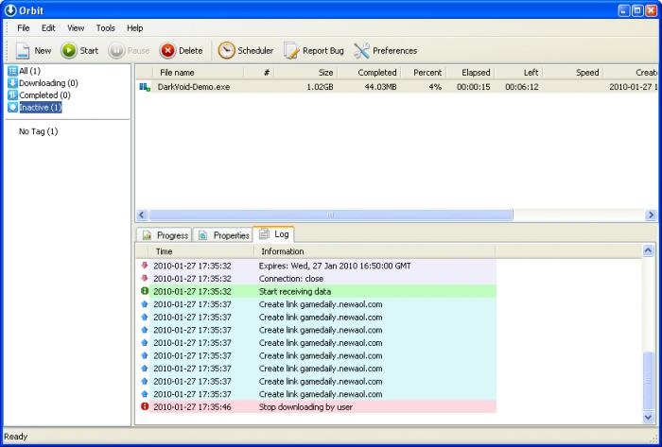Select the No Tag (1) entry
This screenshot has height=447, width=662.
click(x=39, y=131)
